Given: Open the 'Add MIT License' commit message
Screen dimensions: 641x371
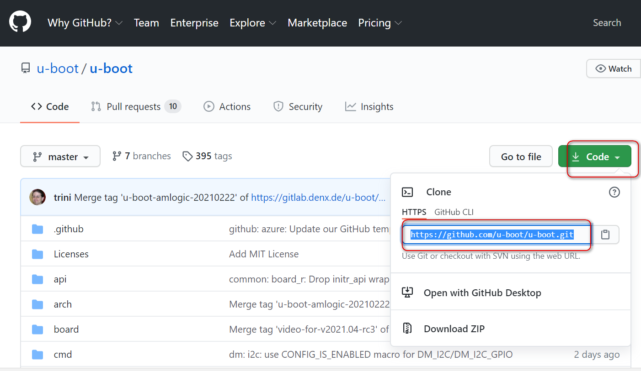Looking at the screenshot, I should click(x=264, y=254).
